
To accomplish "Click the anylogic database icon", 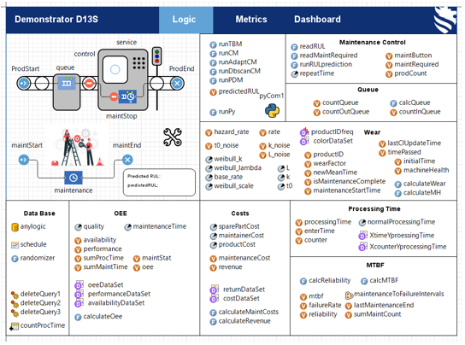I will tap(15, 227).
